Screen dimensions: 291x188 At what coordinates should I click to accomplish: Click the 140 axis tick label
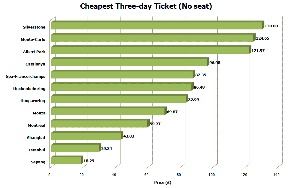(x=277, y=175)
